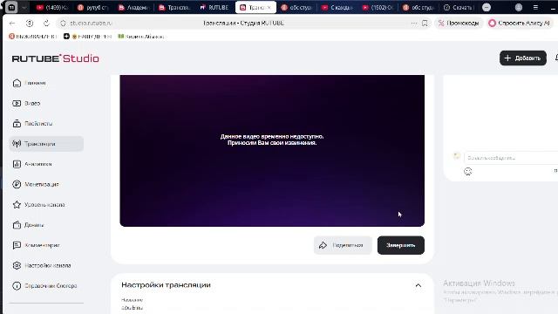Click the Добавить button

point(523,58)
